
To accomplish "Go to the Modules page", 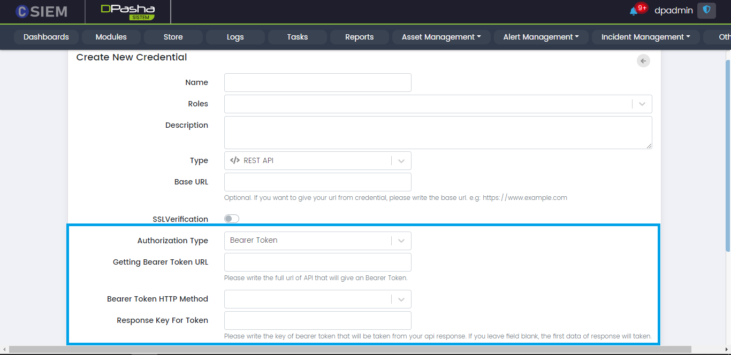I will [111, 37].
